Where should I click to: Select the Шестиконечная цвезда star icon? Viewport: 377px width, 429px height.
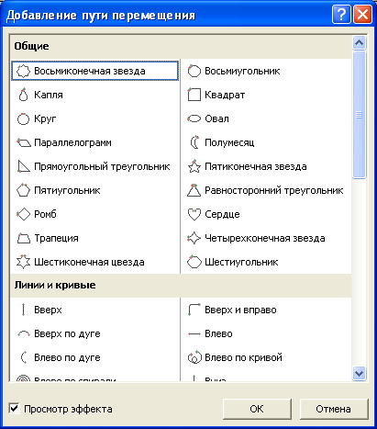(x=23, y=262)
